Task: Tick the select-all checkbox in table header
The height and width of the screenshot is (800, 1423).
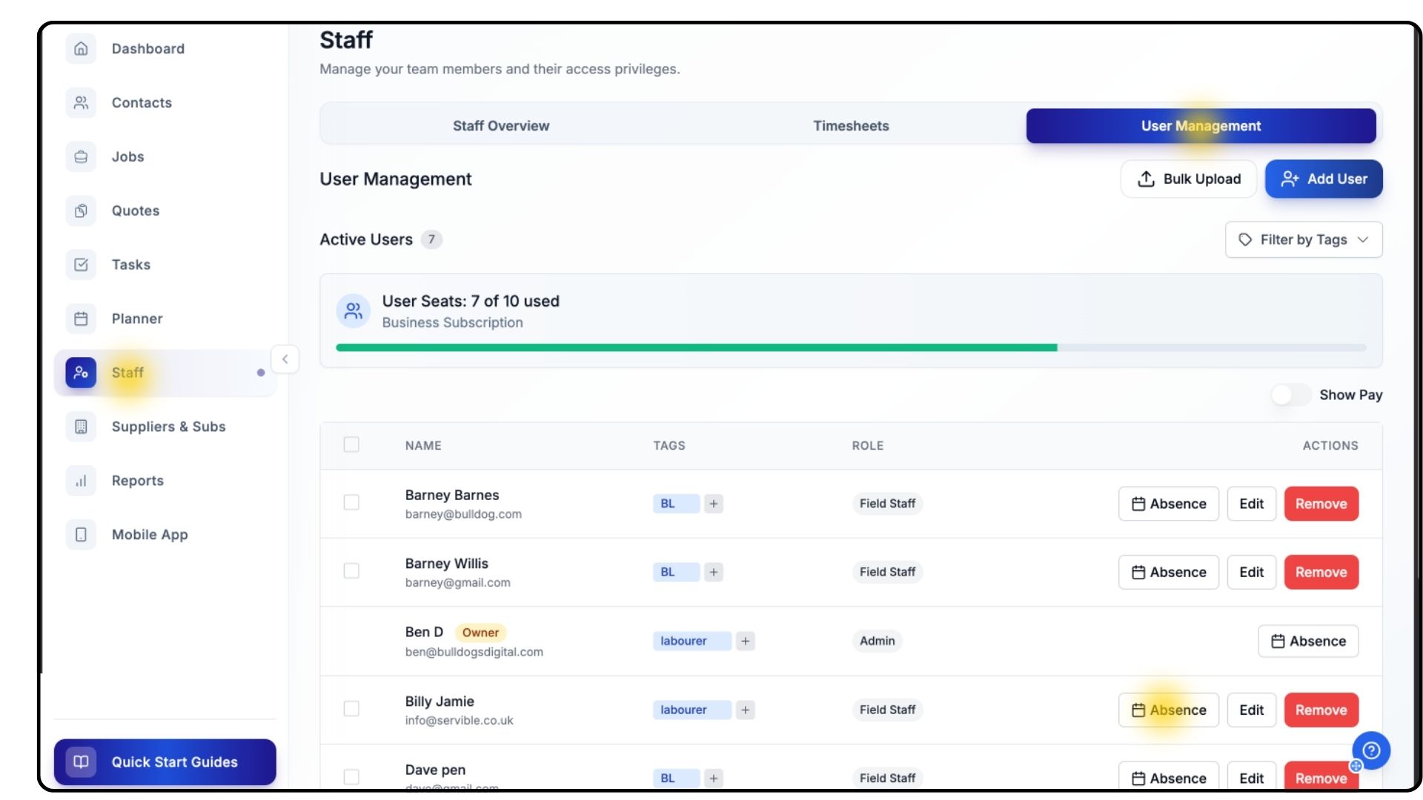Action: (x=351, y=445)
